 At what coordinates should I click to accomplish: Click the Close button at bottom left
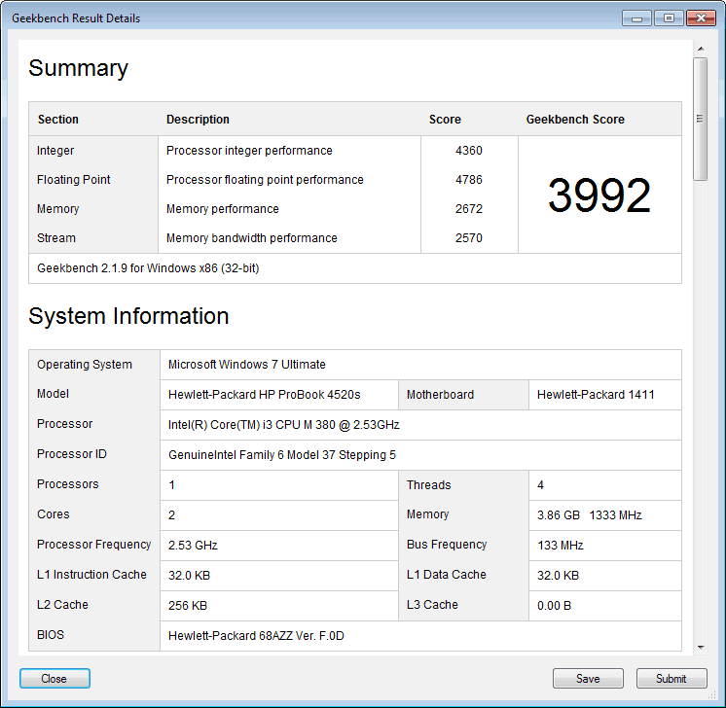[54, 679]
